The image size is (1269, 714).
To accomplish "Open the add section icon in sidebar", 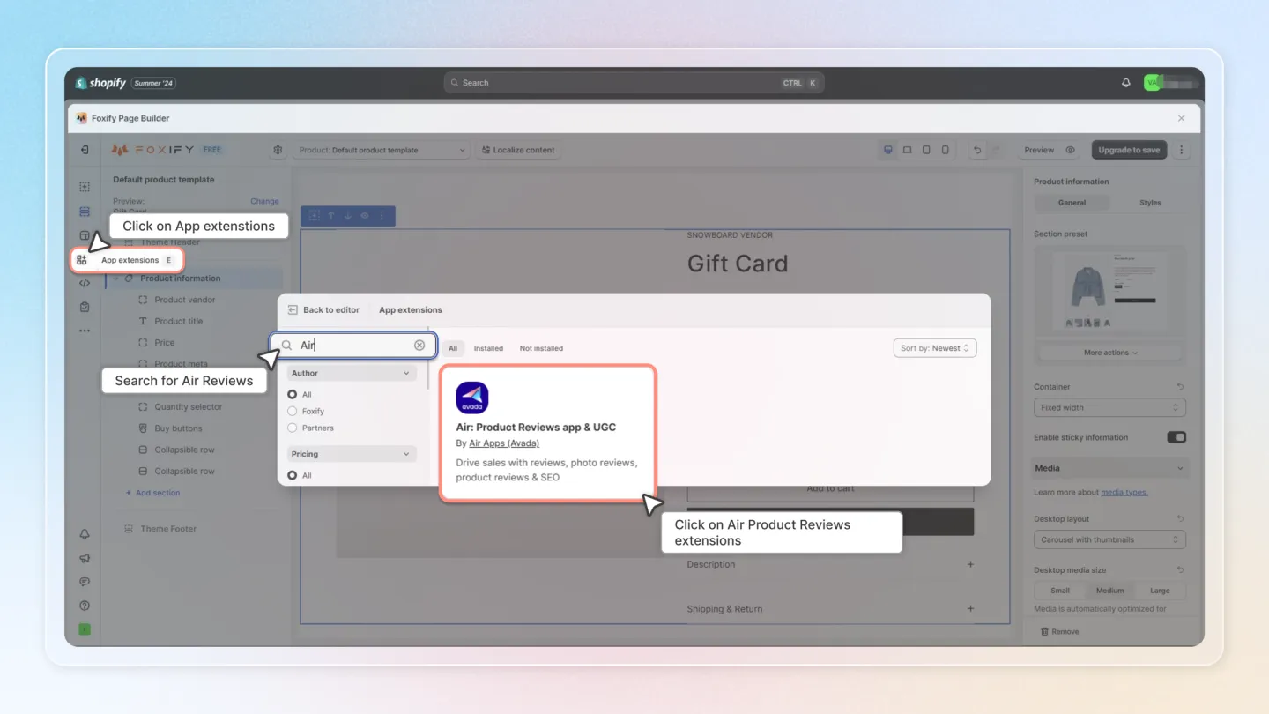I will [x=85, y=187].
